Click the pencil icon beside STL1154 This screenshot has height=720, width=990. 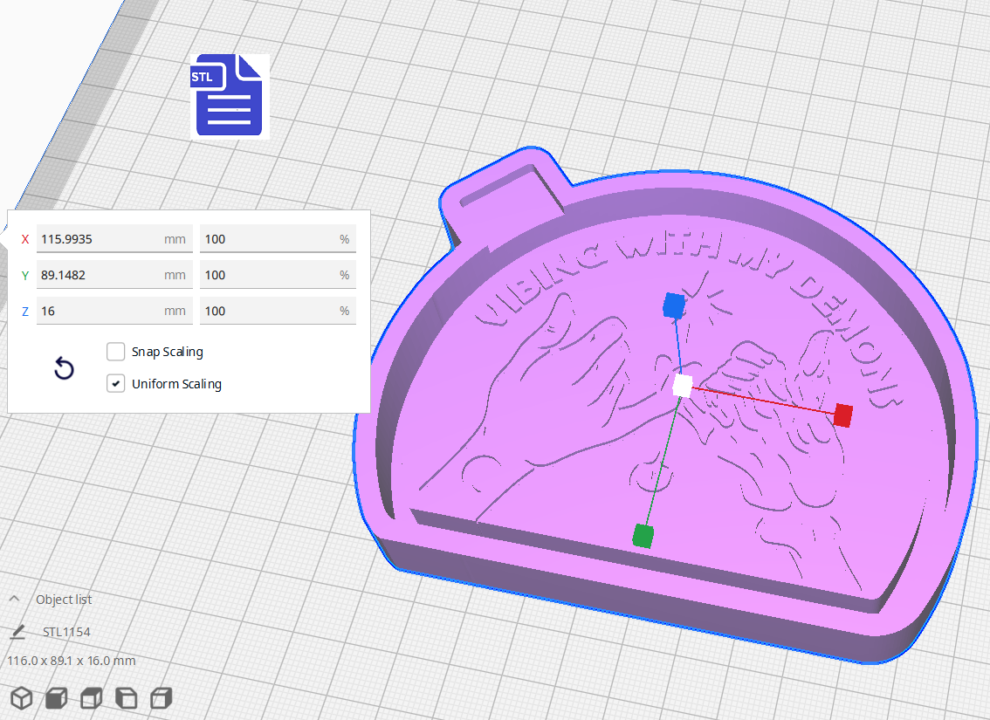pos(19,631)
